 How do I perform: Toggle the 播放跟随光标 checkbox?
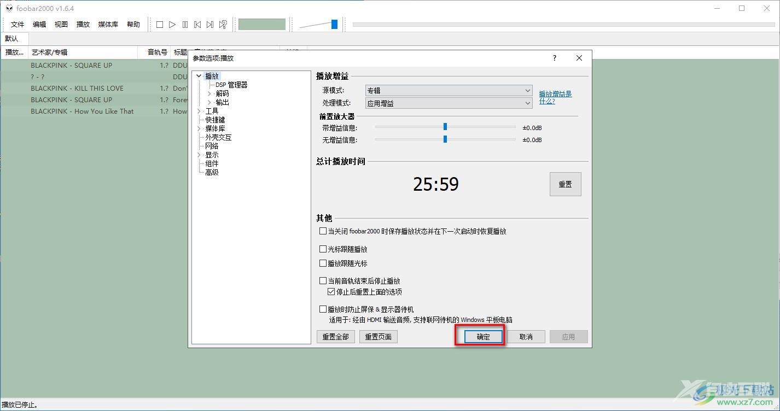point(323,263)
